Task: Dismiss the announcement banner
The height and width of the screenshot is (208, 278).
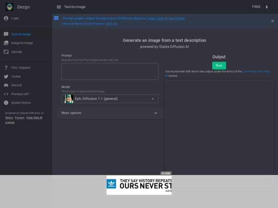Action: click(x=272, y=21)
